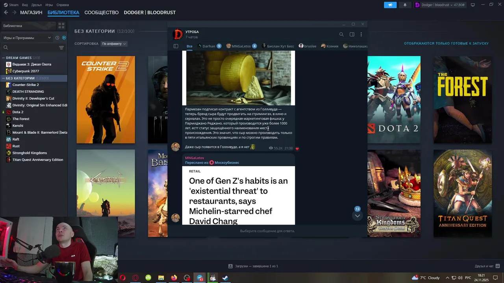Open the Ксения chat tab

[x=330, y=46]
